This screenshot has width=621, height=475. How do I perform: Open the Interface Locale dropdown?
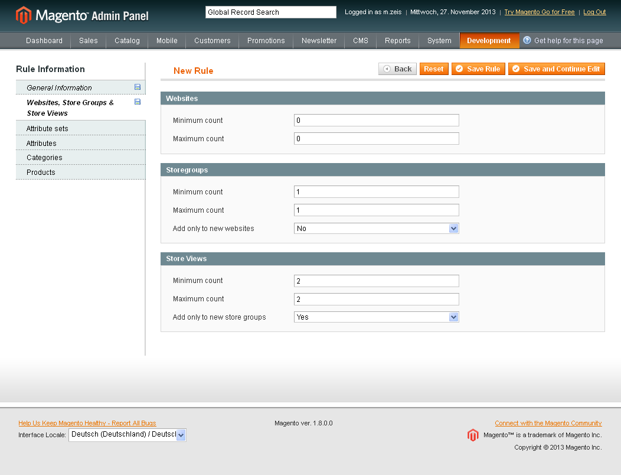[x=127, y=435]
